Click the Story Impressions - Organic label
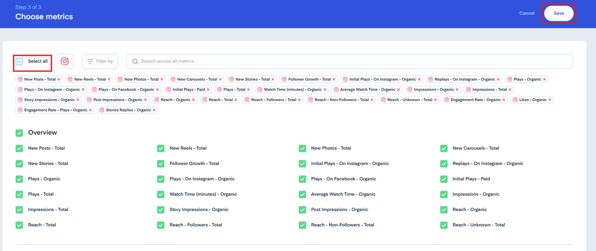This screenshot has height=251, width=596. (x=199, y=210)
